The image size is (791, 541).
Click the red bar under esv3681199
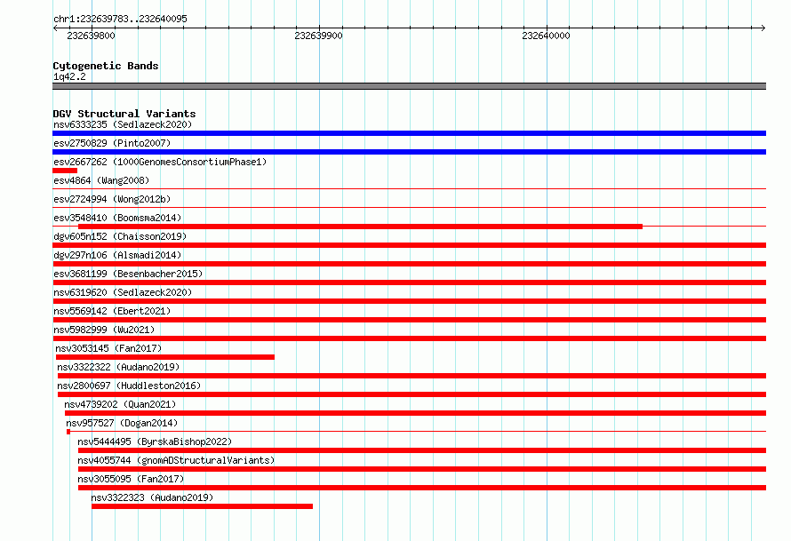tap(409, 282)
